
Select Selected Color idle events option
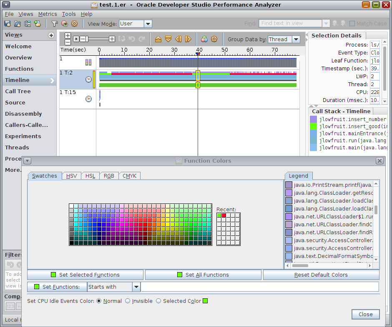click(x=158, y=301)
